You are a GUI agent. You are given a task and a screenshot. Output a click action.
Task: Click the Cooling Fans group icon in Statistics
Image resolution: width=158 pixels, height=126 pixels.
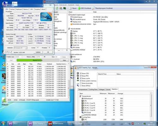click(x=81, y=117)
